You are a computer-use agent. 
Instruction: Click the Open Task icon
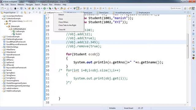pos(65,8)
